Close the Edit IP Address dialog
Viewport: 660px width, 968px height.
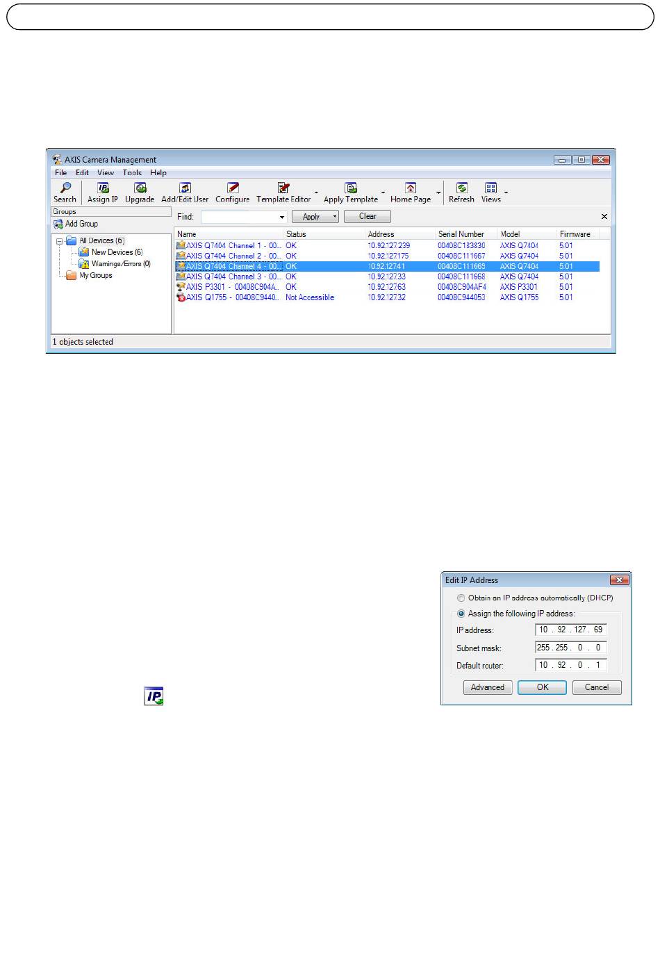pyautogui.click(x=619, y=580)
